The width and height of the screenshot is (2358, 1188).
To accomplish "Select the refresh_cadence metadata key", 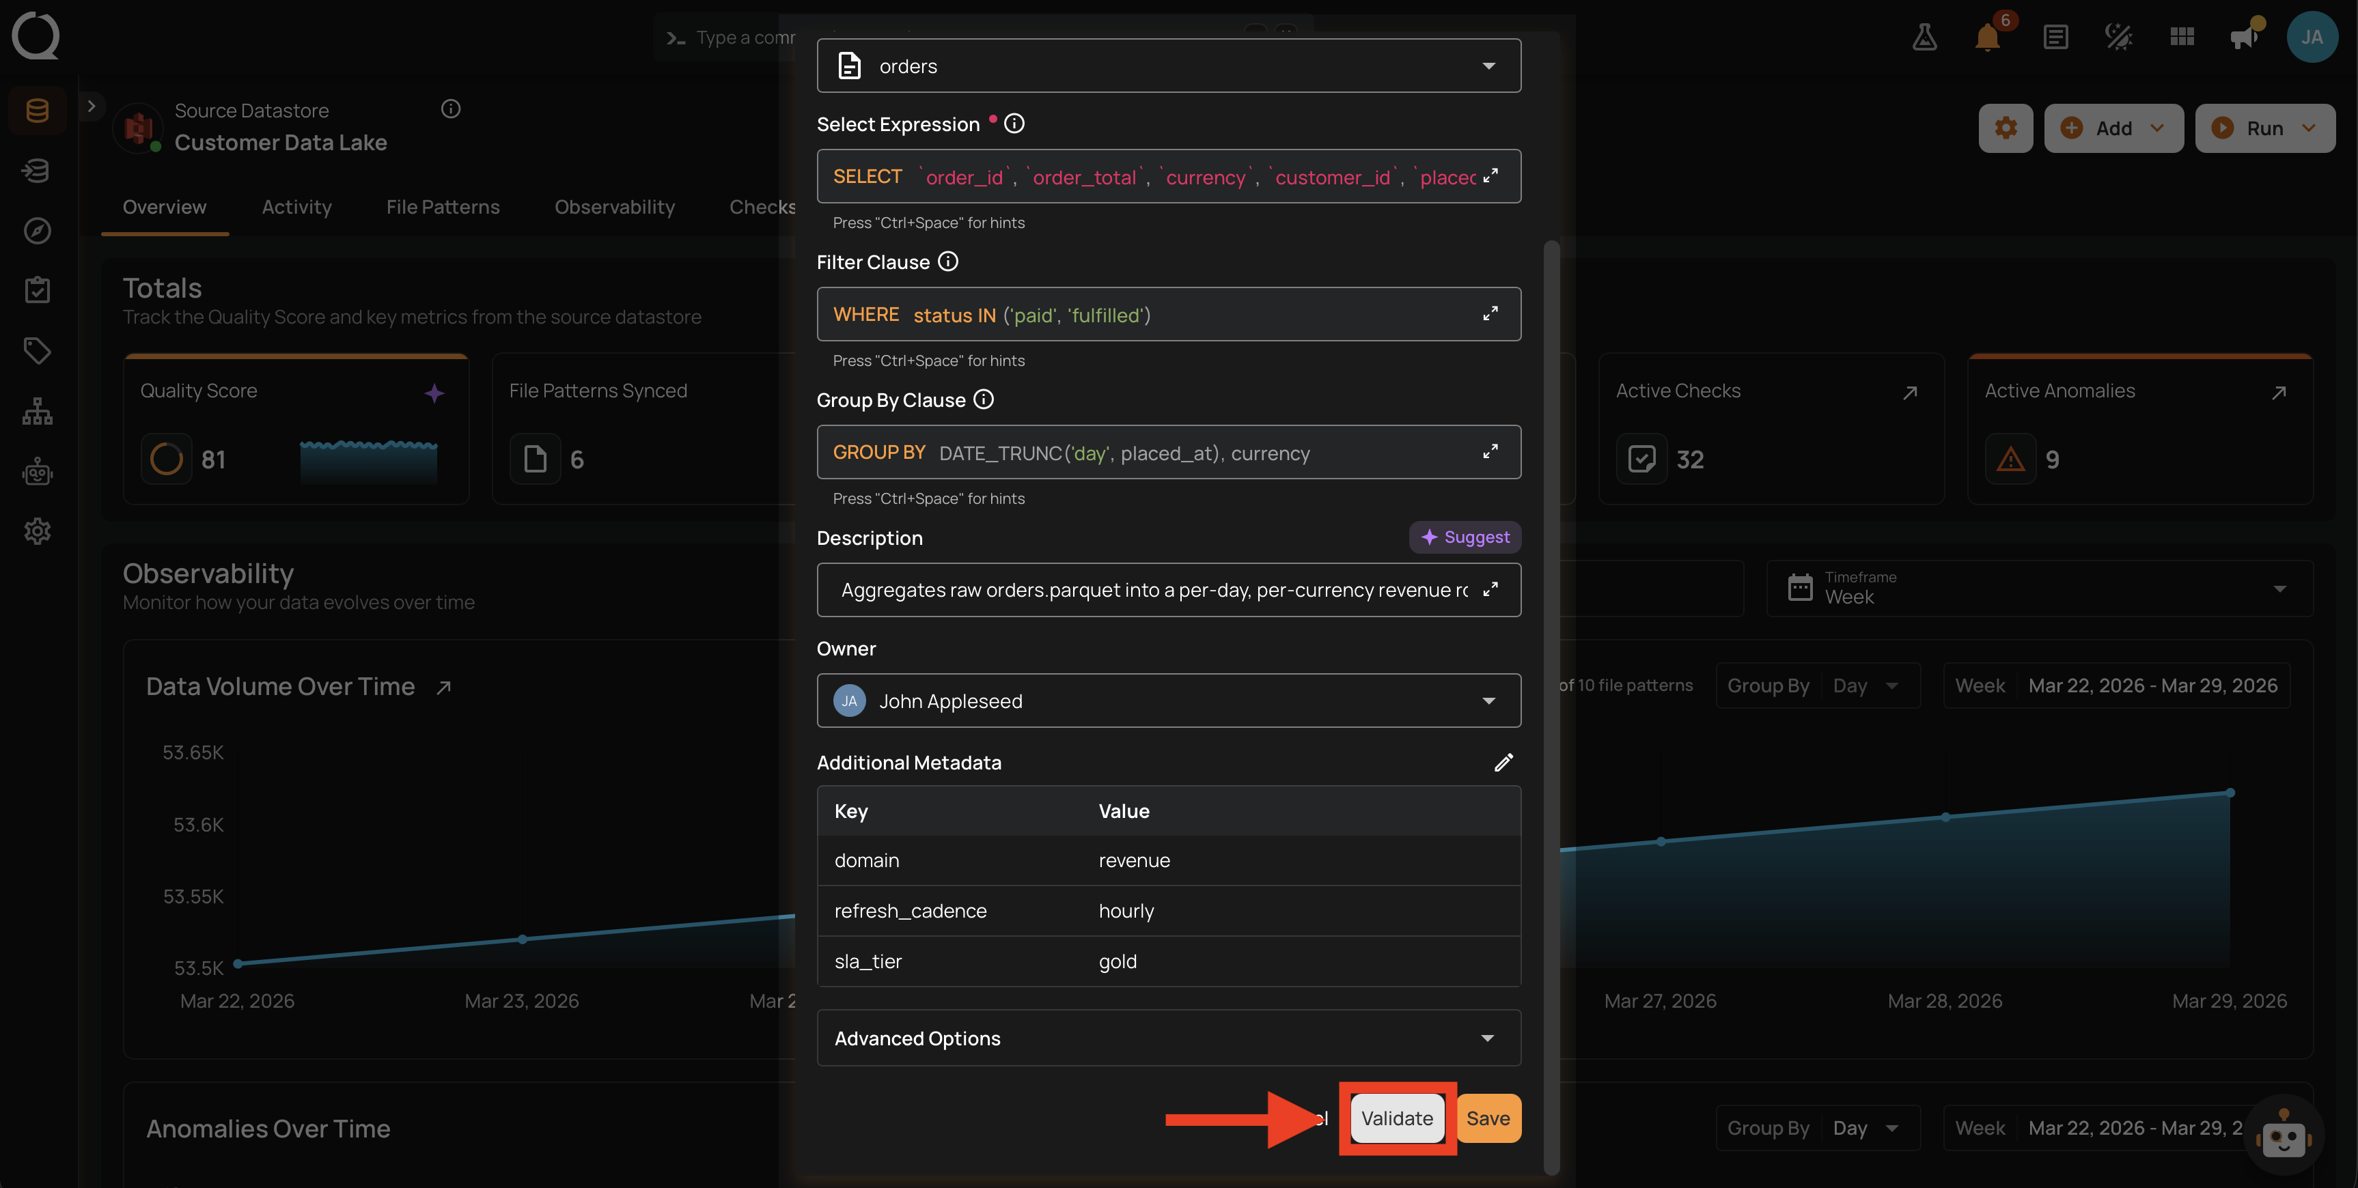I will pos(910,911).
